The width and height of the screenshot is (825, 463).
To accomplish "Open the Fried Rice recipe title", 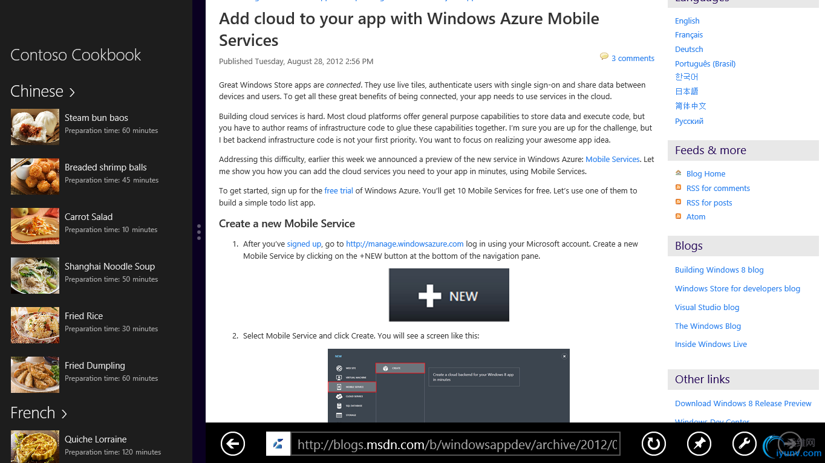I will 83,316.
